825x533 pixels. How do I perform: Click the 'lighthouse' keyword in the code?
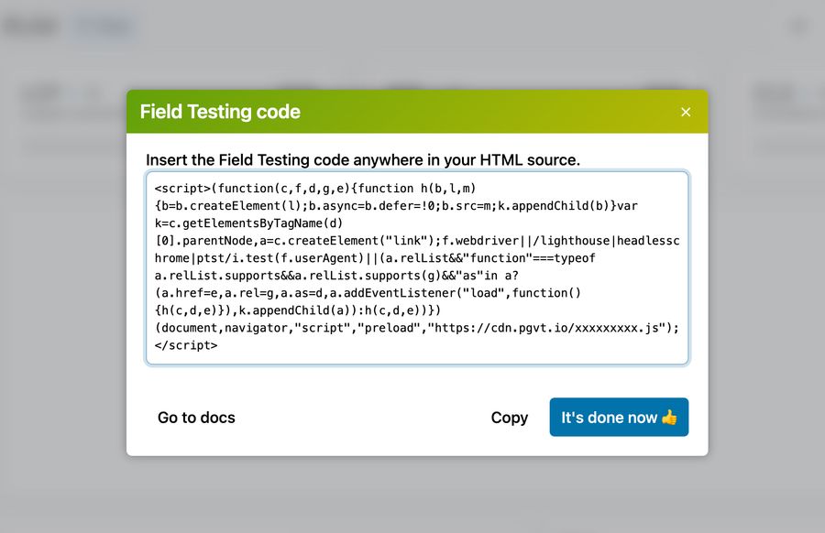(x=575, y=240)
